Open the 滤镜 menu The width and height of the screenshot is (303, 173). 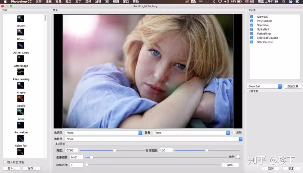tap(98, 2)
